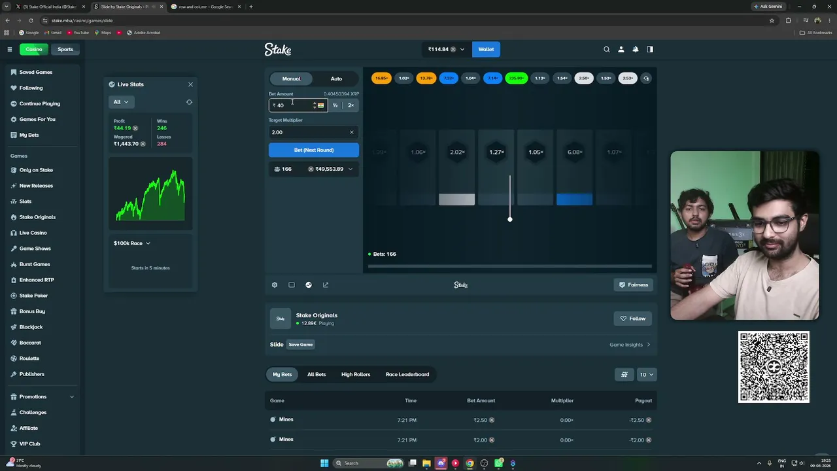Image resolution: width=837 pixels, height=471 pixels.
Task: Open the Live Casino category
Action: coord(33,233)
